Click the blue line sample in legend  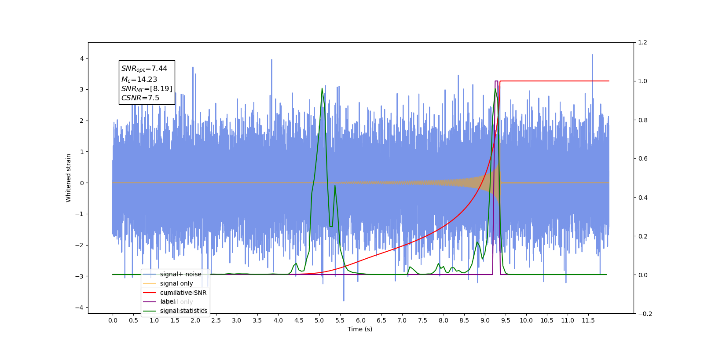[150, 274]
